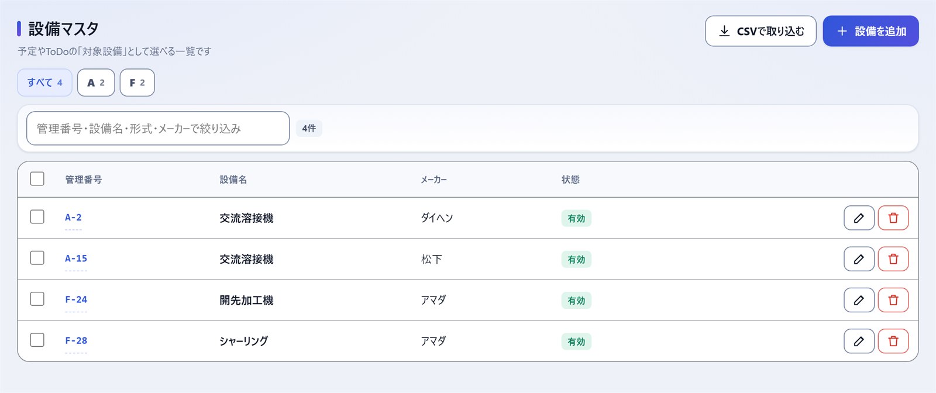Hit the trash icon for F-24
Screen dimensions: 936x393
point(893,300)
